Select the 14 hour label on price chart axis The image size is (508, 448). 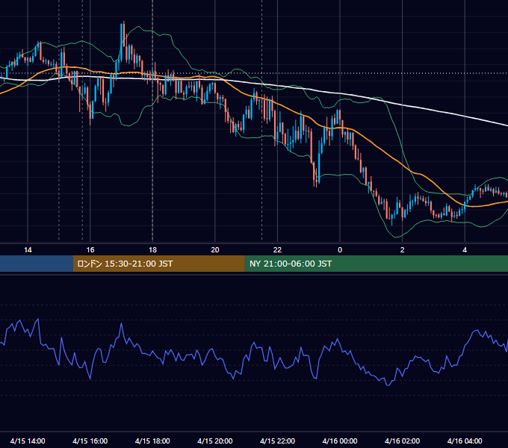click(28, 250)
